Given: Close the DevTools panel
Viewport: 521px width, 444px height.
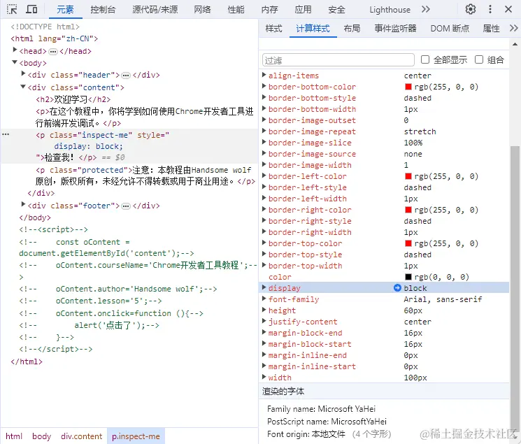Looking at the screenshot, I should pos(508,9).
